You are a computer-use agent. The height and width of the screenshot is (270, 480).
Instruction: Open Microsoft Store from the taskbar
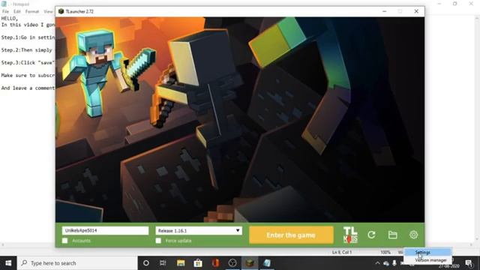(x=198, y=263)
